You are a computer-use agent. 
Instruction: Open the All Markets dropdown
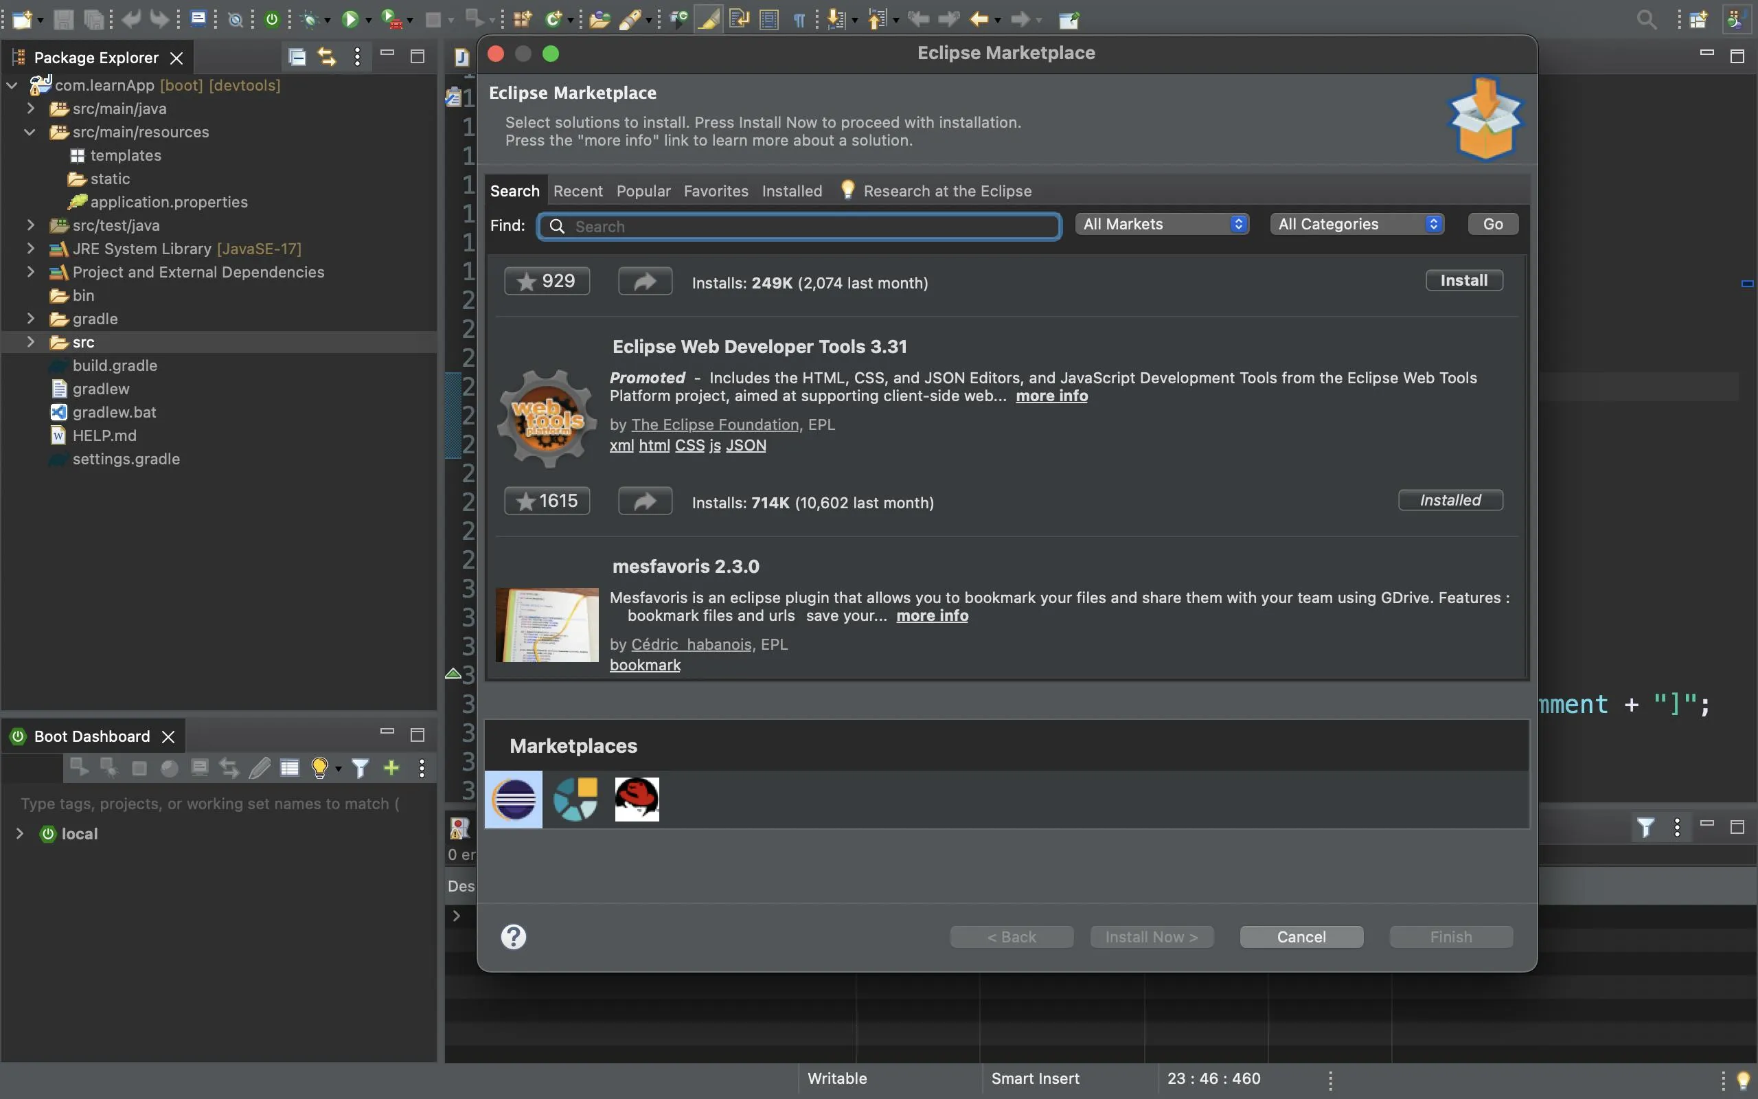click(x=1162, y=224)
